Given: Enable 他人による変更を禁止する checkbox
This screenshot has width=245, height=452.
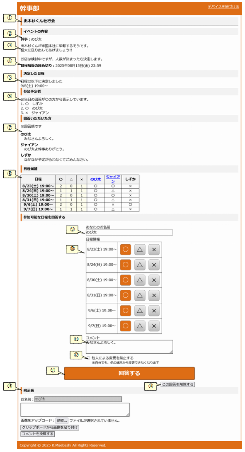Looking at the screenshot, I should (88, 358).
